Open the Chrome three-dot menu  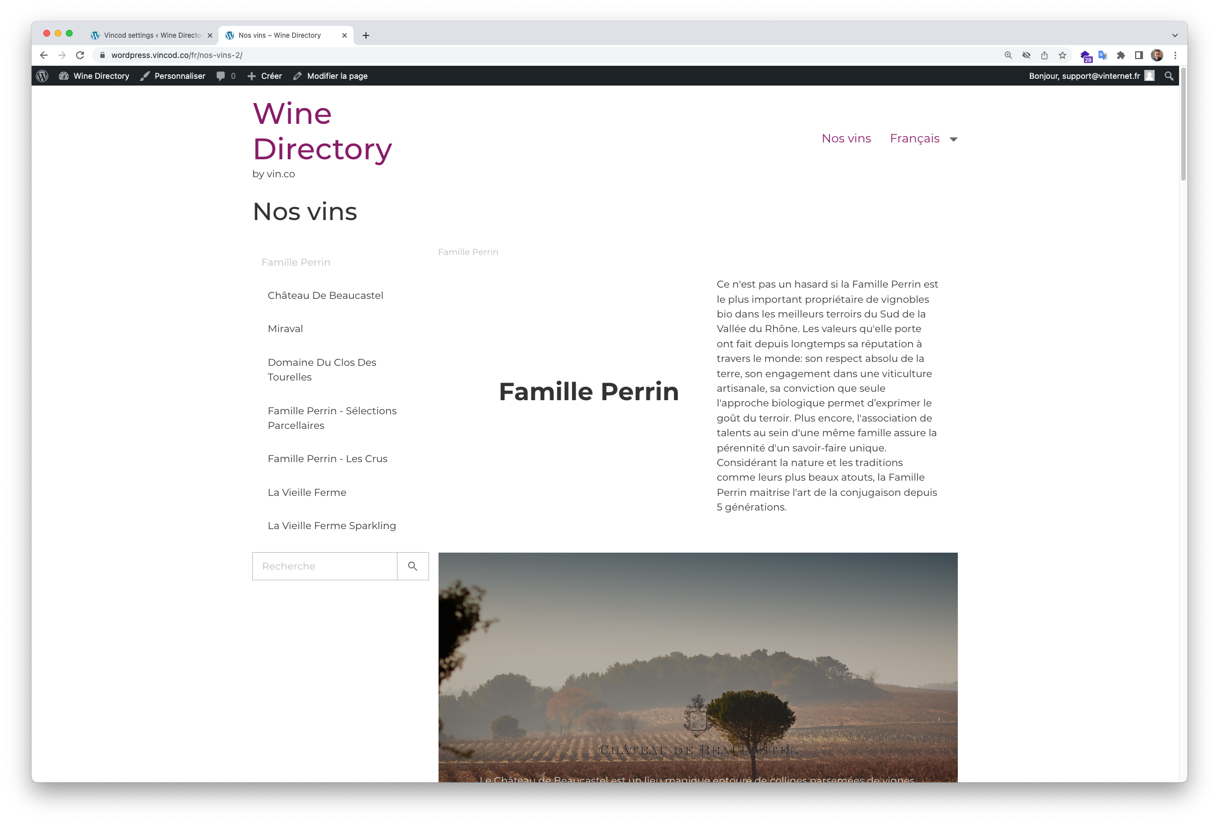(1175, 55)
